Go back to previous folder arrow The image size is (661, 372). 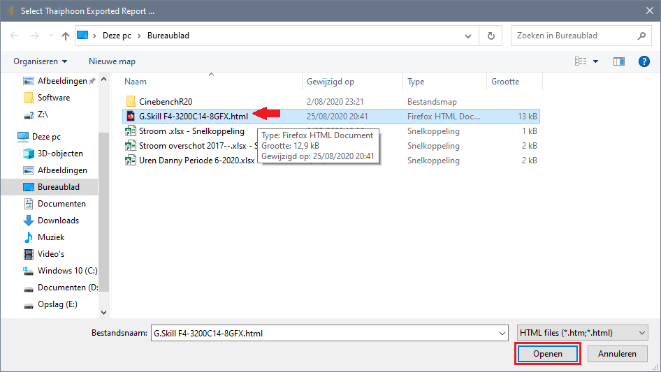(x=15, y=36)
